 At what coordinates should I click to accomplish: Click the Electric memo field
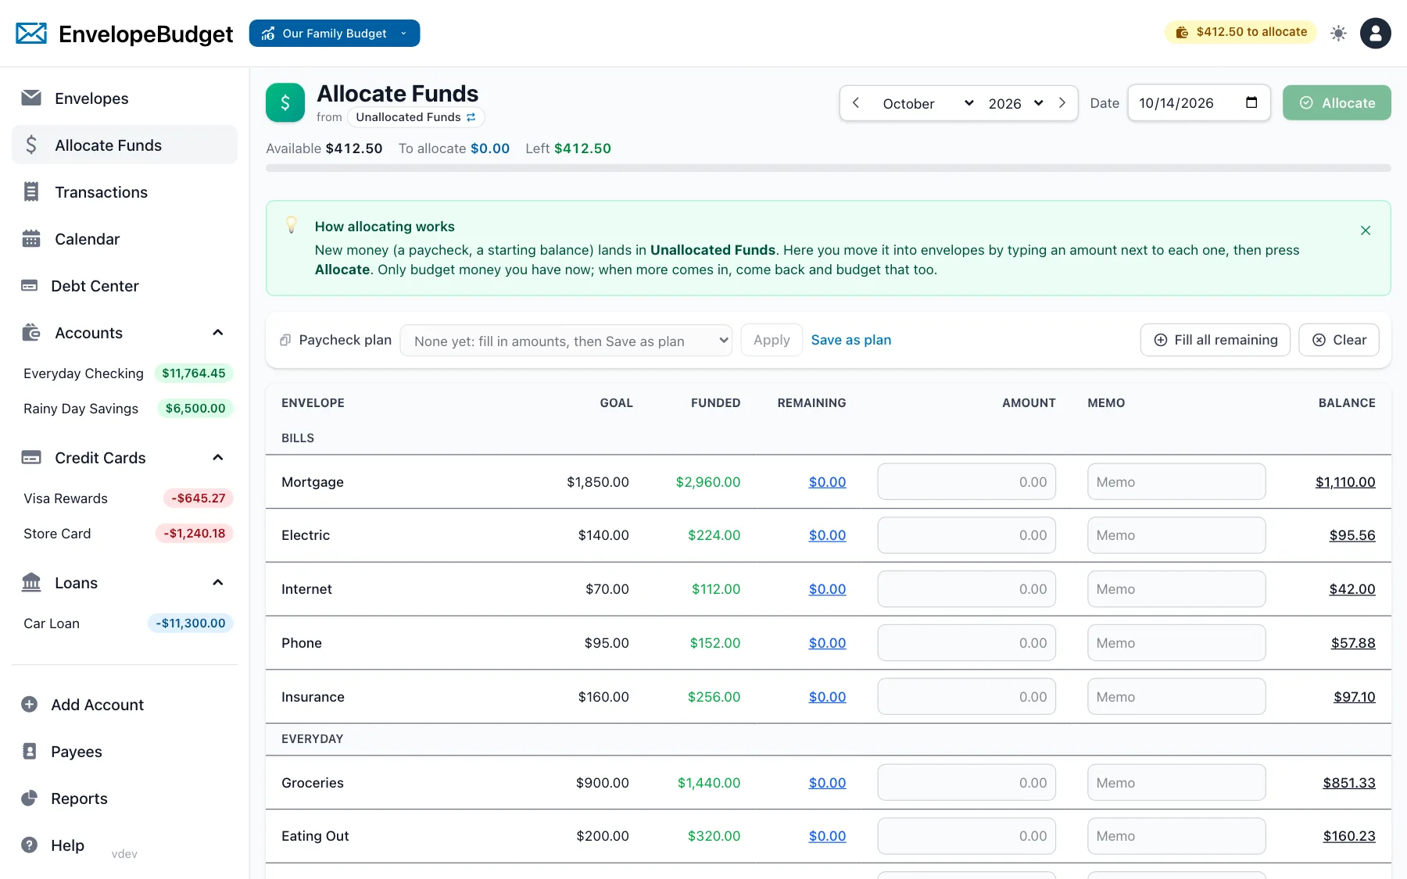click(1176, 535)
